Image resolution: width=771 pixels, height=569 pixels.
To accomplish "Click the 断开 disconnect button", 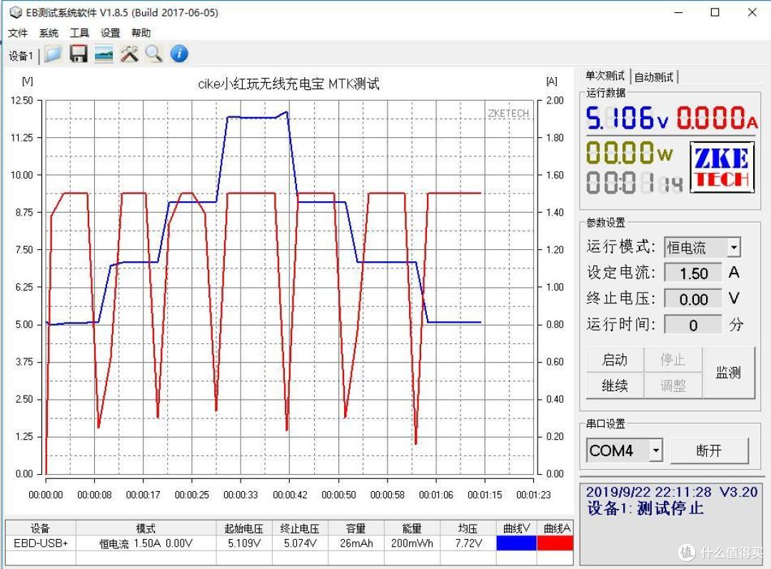I will 709,450.
